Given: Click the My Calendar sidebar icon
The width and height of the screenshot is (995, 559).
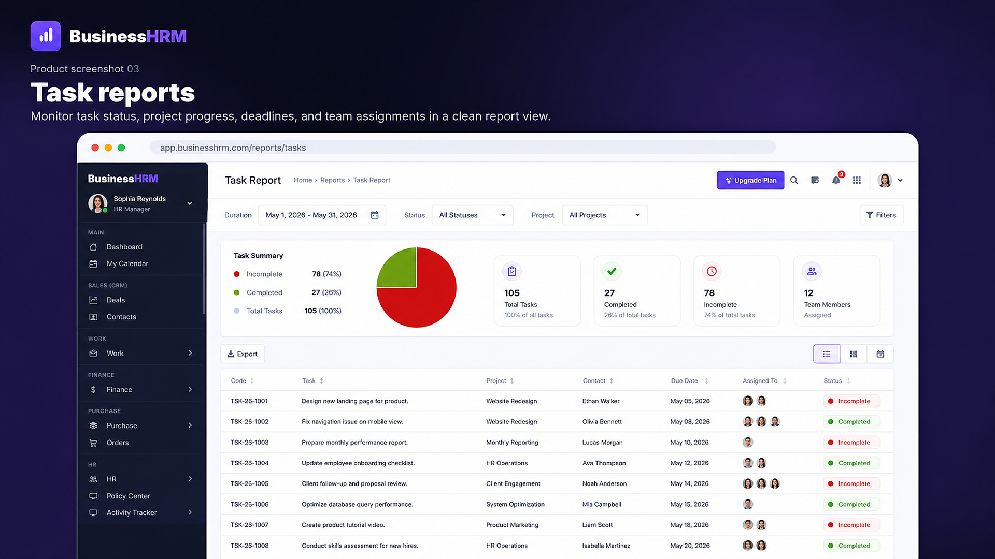Looking at the screenshot, I should click(93, 263).
